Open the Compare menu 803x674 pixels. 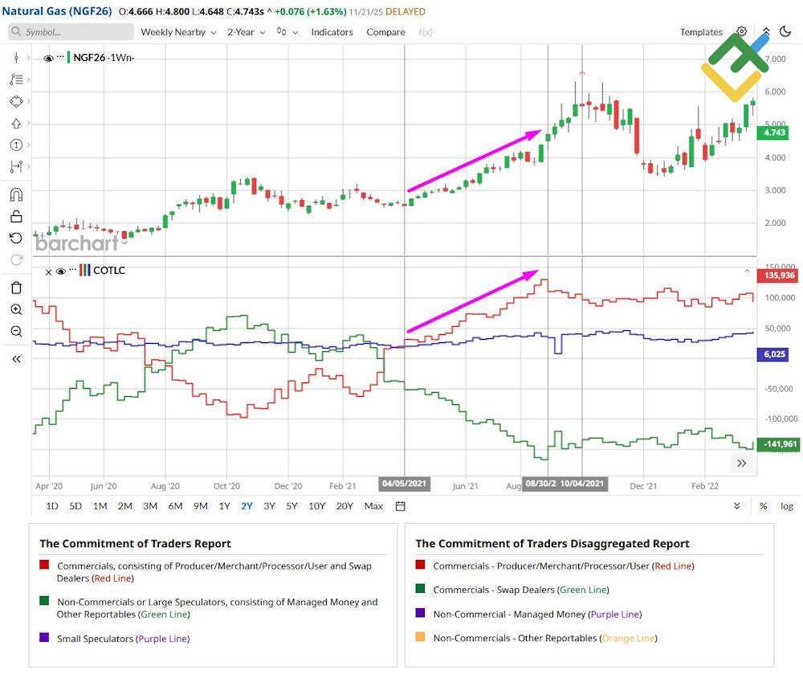pos(385,32)
